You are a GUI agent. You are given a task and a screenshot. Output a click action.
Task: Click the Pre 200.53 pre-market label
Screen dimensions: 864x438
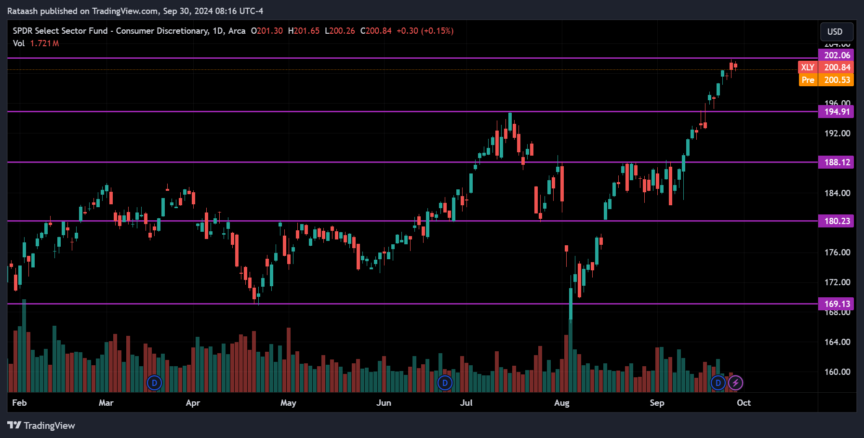click(x=826, y=80)
